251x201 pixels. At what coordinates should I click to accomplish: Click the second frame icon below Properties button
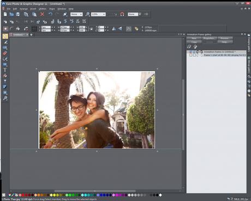click(x=195, y=47)
